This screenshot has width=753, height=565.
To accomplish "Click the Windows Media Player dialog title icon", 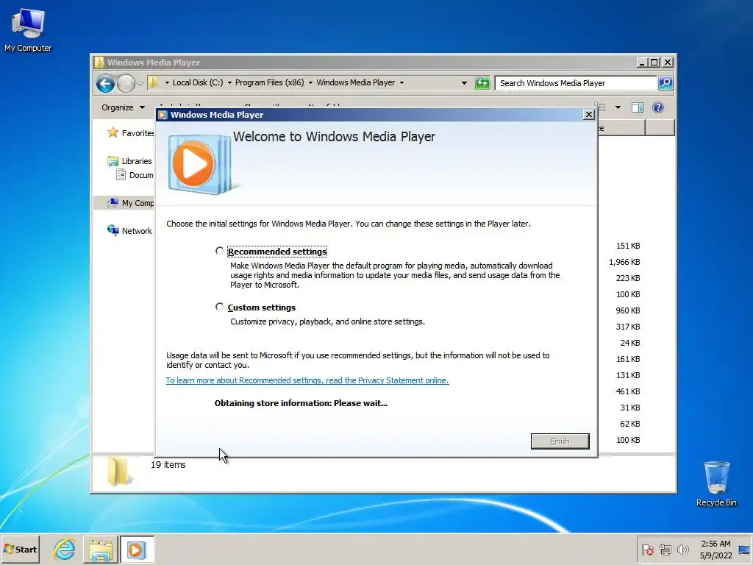I will click(163, 115).
